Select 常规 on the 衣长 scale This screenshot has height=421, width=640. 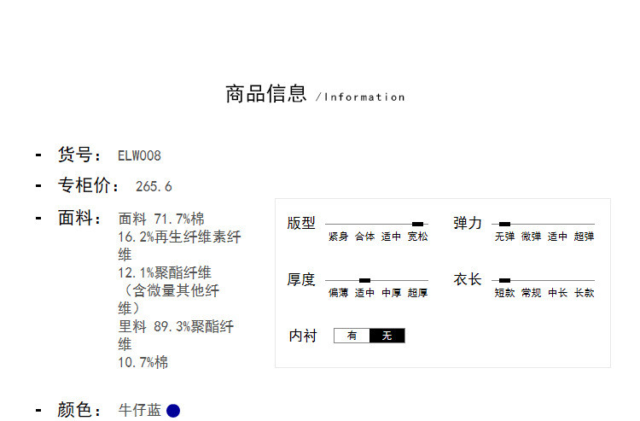click(x=531, y=293)
